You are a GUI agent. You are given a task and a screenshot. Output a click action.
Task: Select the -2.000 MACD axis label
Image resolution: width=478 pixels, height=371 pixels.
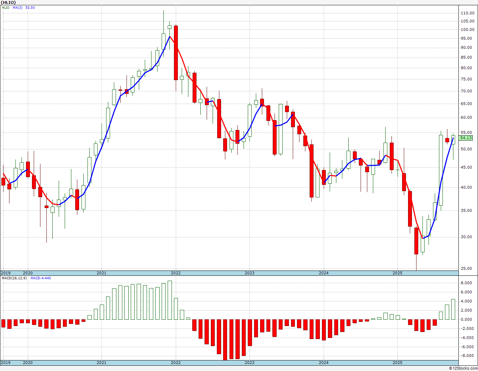pos(467,329)
